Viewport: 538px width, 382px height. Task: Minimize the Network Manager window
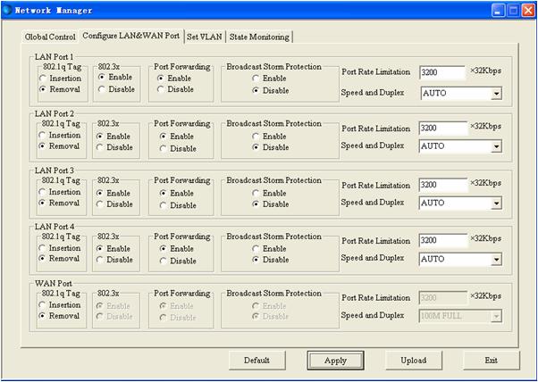[498, 11]
